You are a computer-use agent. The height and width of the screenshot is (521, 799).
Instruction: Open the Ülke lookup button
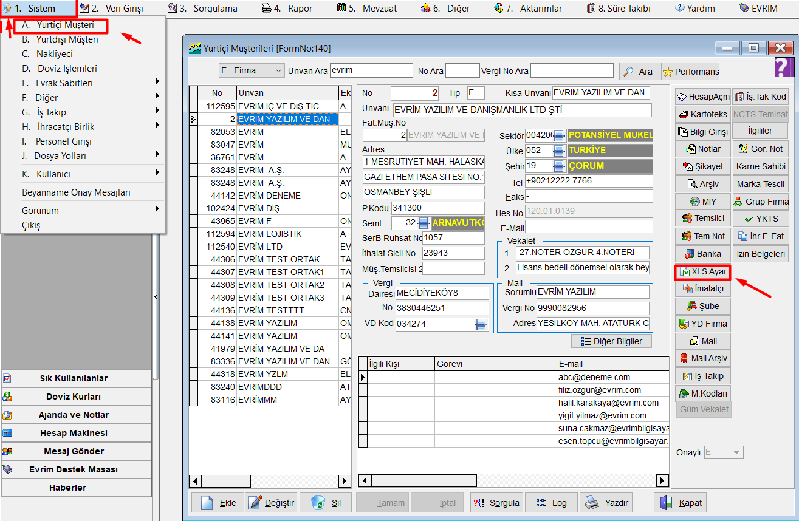559,150
